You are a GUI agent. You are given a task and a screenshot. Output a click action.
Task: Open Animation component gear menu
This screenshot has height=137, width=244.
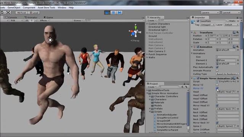[x=238, y=46]
